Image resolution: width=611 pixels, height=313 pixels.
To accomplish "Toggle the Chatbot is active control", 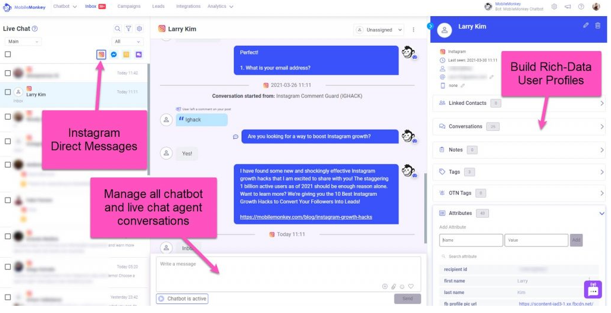I will coord(182,299).
